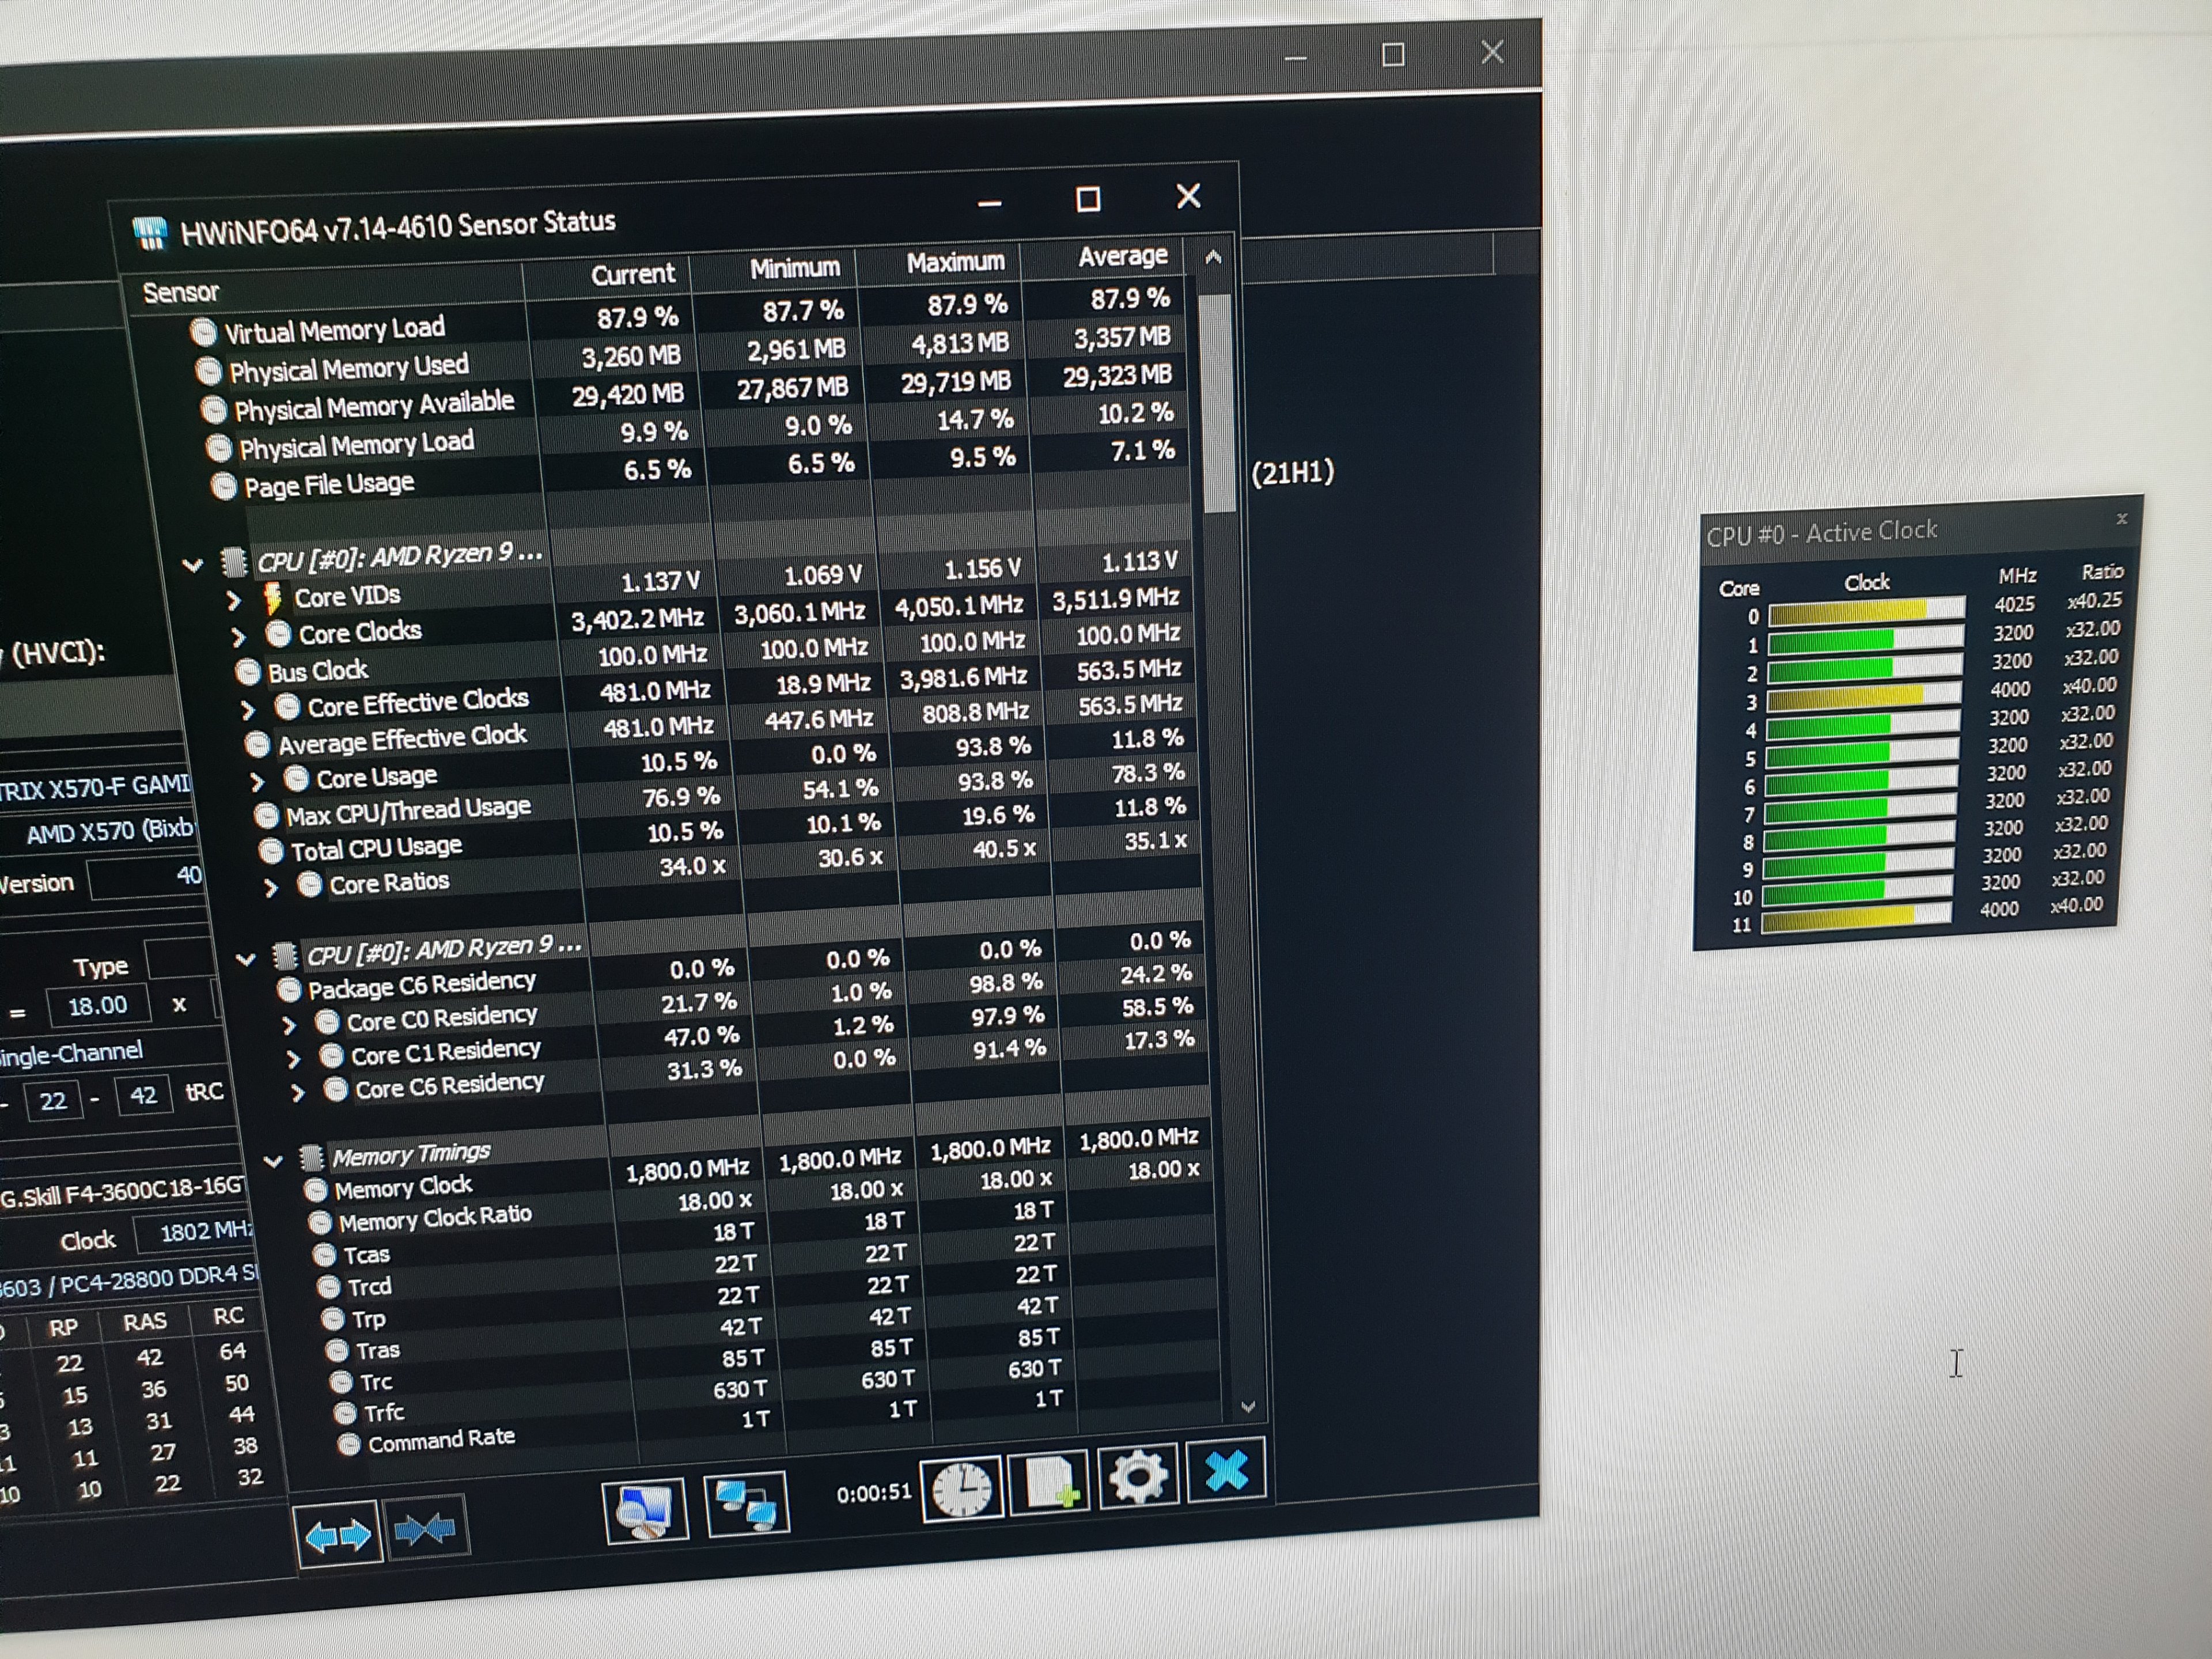
Task: Expand the Core VIDs row
Action: click(x=233, y=600)
